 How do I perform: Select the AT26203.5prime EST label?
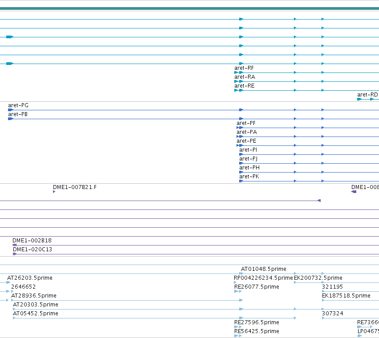30,278
